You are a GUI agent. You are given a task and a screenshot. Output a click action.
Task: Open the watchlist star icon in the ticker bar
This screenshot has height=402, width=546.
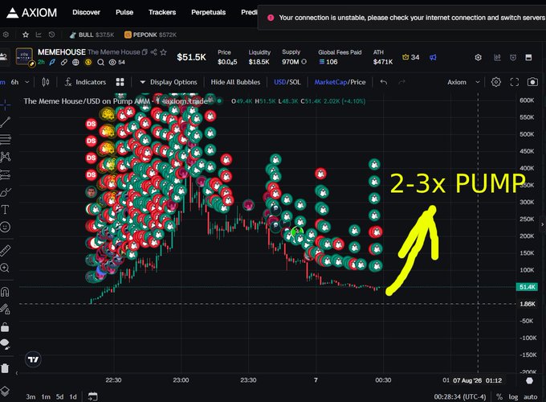(26, 35)
